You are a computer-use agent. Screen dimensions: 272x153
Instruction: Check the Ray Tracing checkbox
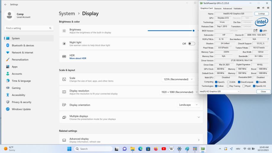pyautogui.click(x=228, y=86)
